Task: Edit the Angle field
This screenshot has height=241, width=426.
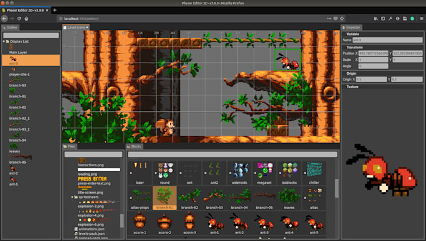Action: point(373,66)
